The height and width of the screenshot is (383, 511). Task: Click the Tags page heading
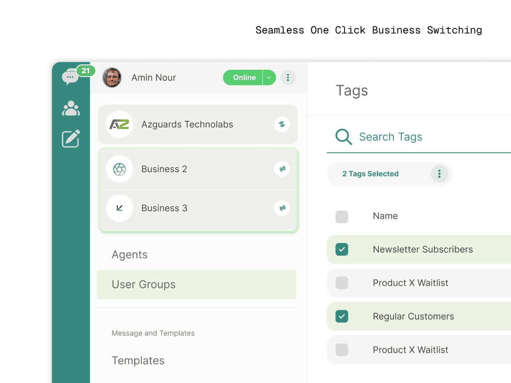(352, 91)
